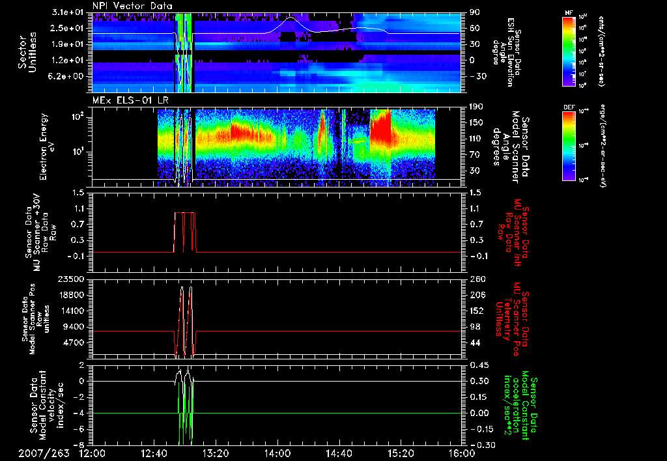Viewport: 667px width, 461px height.
Task: Click the '260' telemetry tick value
Action: (x=477, y=279)
